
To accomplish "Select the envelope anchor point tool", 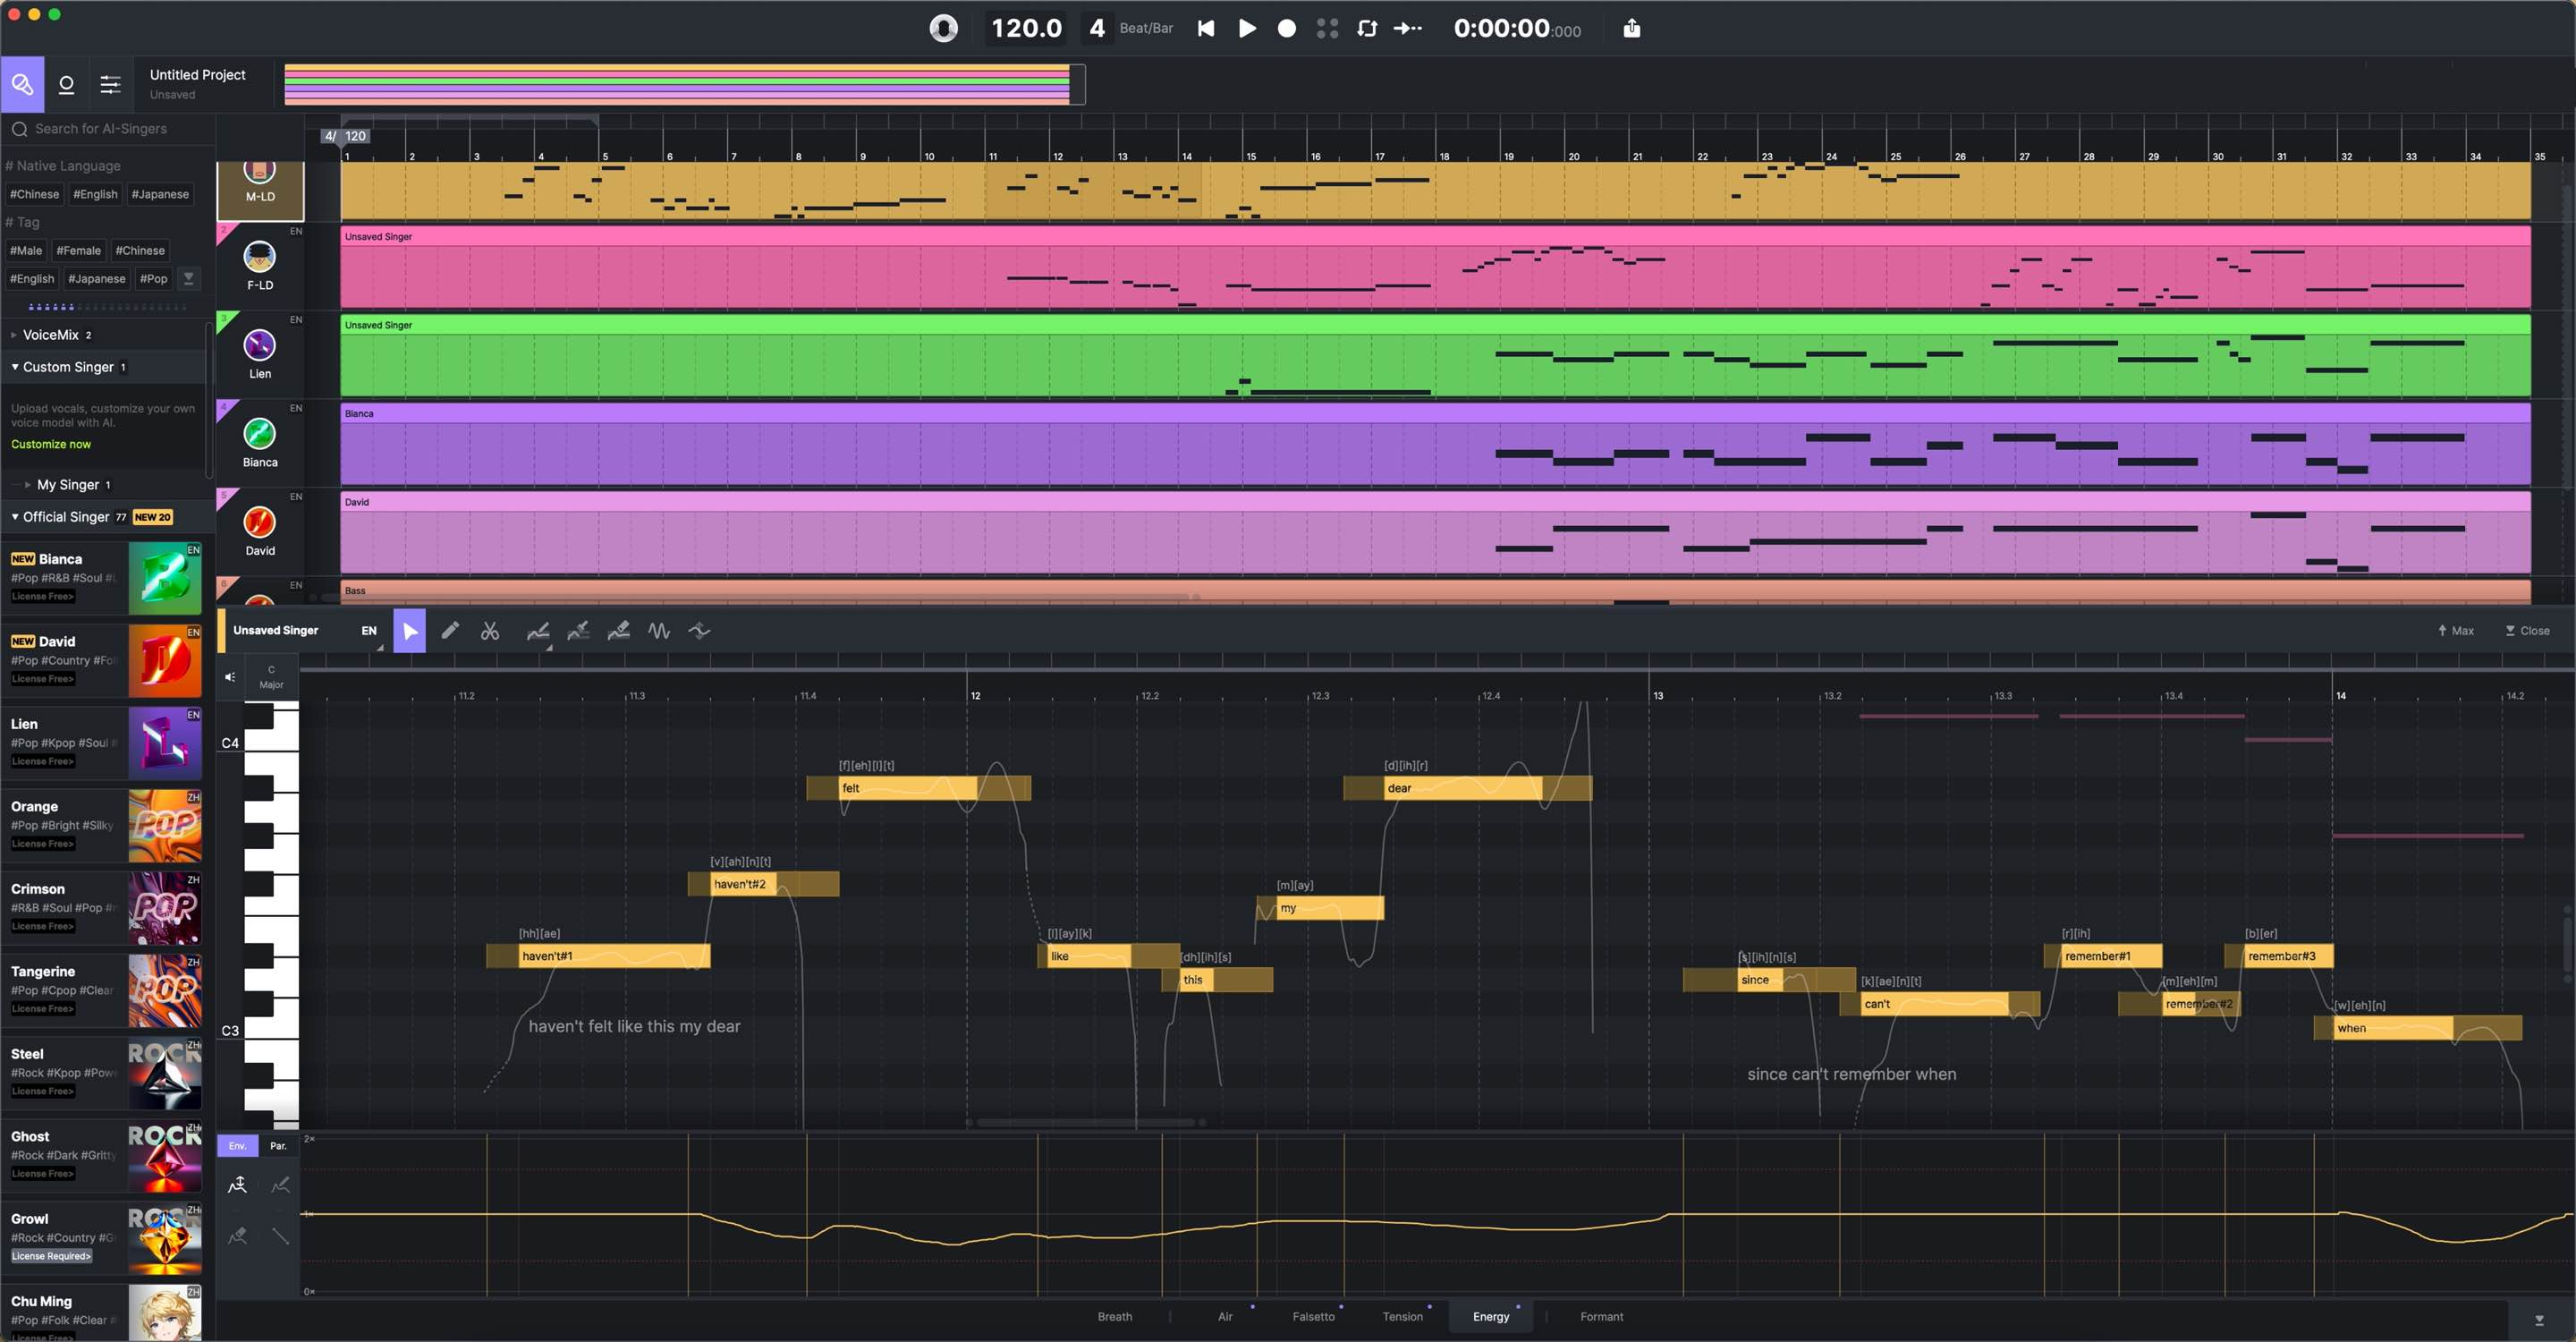I will 237,1185.
